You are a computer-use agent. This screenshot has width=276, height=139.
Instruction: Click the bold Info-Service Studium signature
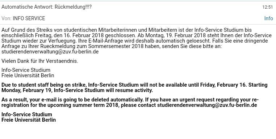pos(27,114)
